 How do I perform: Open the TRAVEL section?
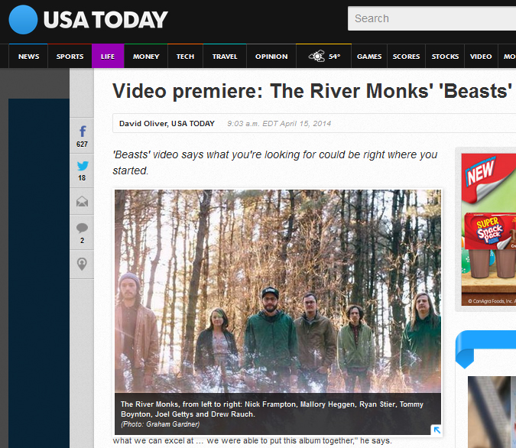225,57
